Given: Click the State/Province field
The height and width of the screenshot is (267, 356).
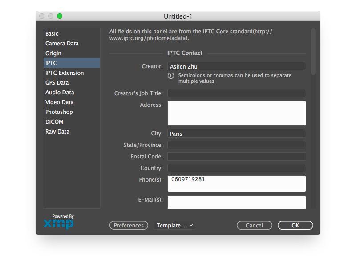Looking at the screenshot, I should pos(237,145).
